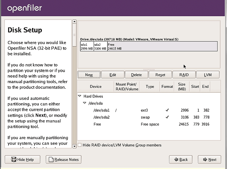Image resolution: width=227 pixels, height=169 pixels.
Task: Click the Size (MB) column header
Action: (x=182, y=87)
